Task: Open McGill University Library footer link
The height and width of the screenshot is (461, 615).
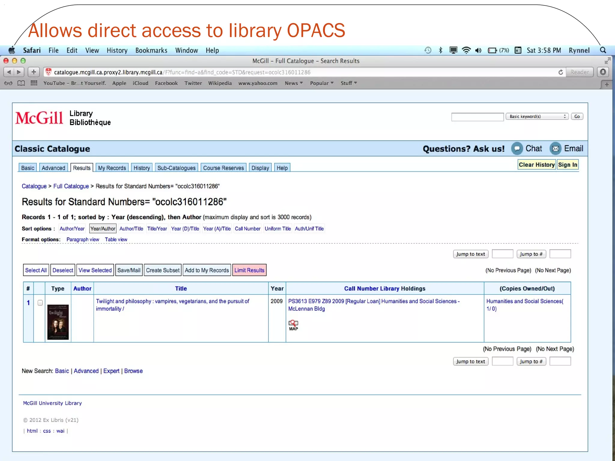Action: 52,403
